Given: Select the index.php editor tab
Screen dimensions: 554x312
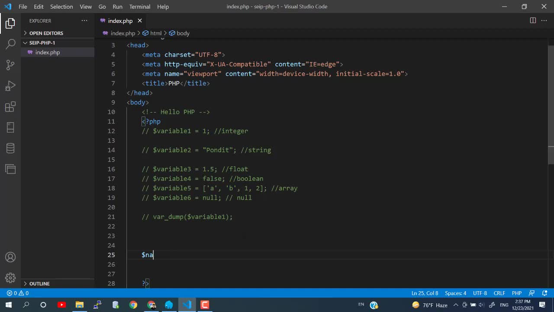Looking at the screenshot, I should [121, 21].
